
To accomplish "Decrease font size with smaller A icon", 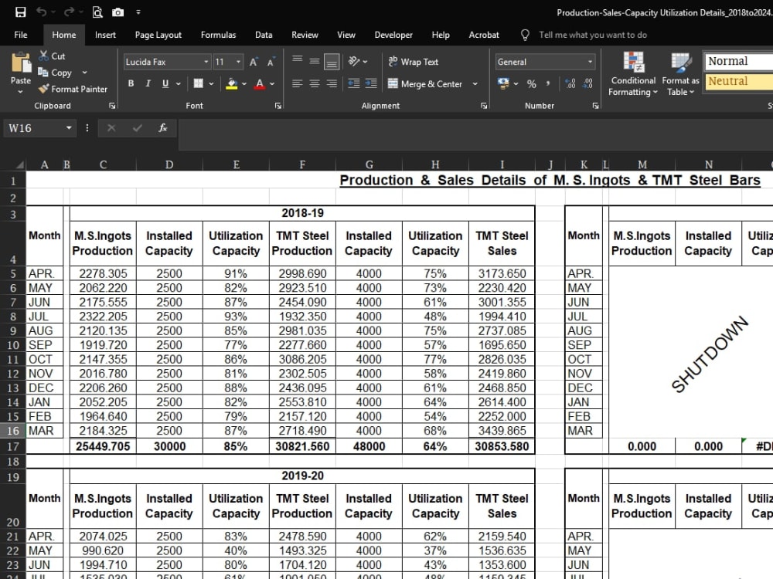I will pyautogui.click(x=271, y=62).
